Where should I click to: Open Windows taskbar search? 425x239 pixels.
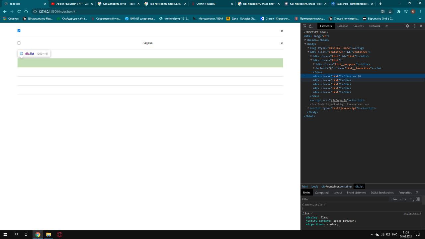pos(16,234)
